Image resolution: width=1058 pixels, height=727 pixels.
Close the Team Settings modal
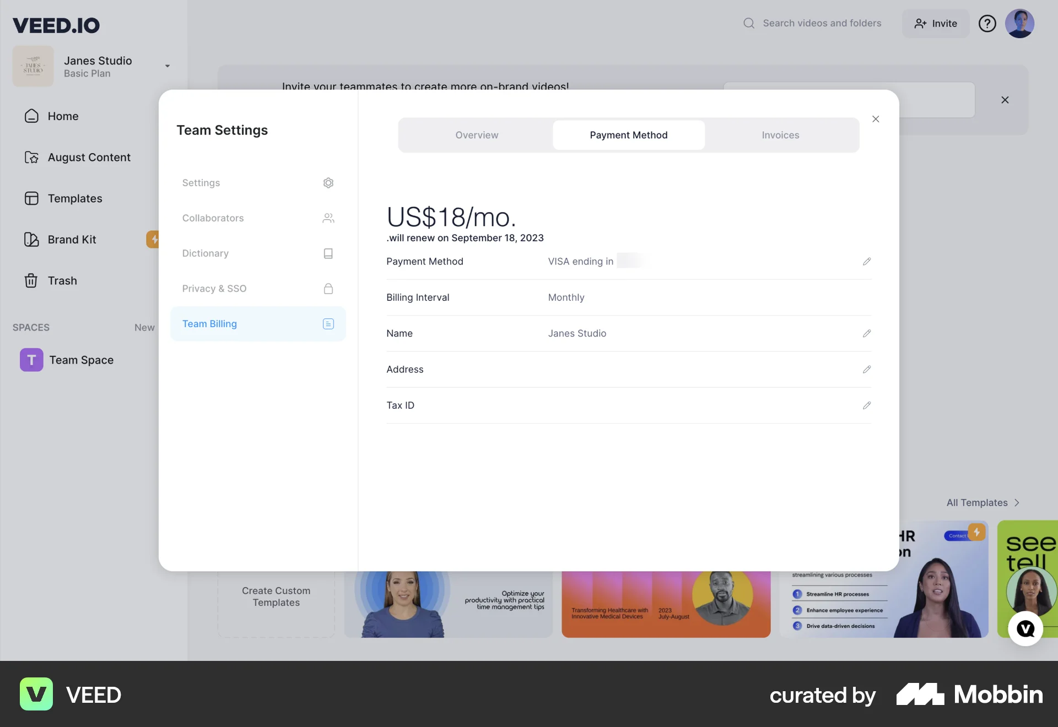[876, 119]
